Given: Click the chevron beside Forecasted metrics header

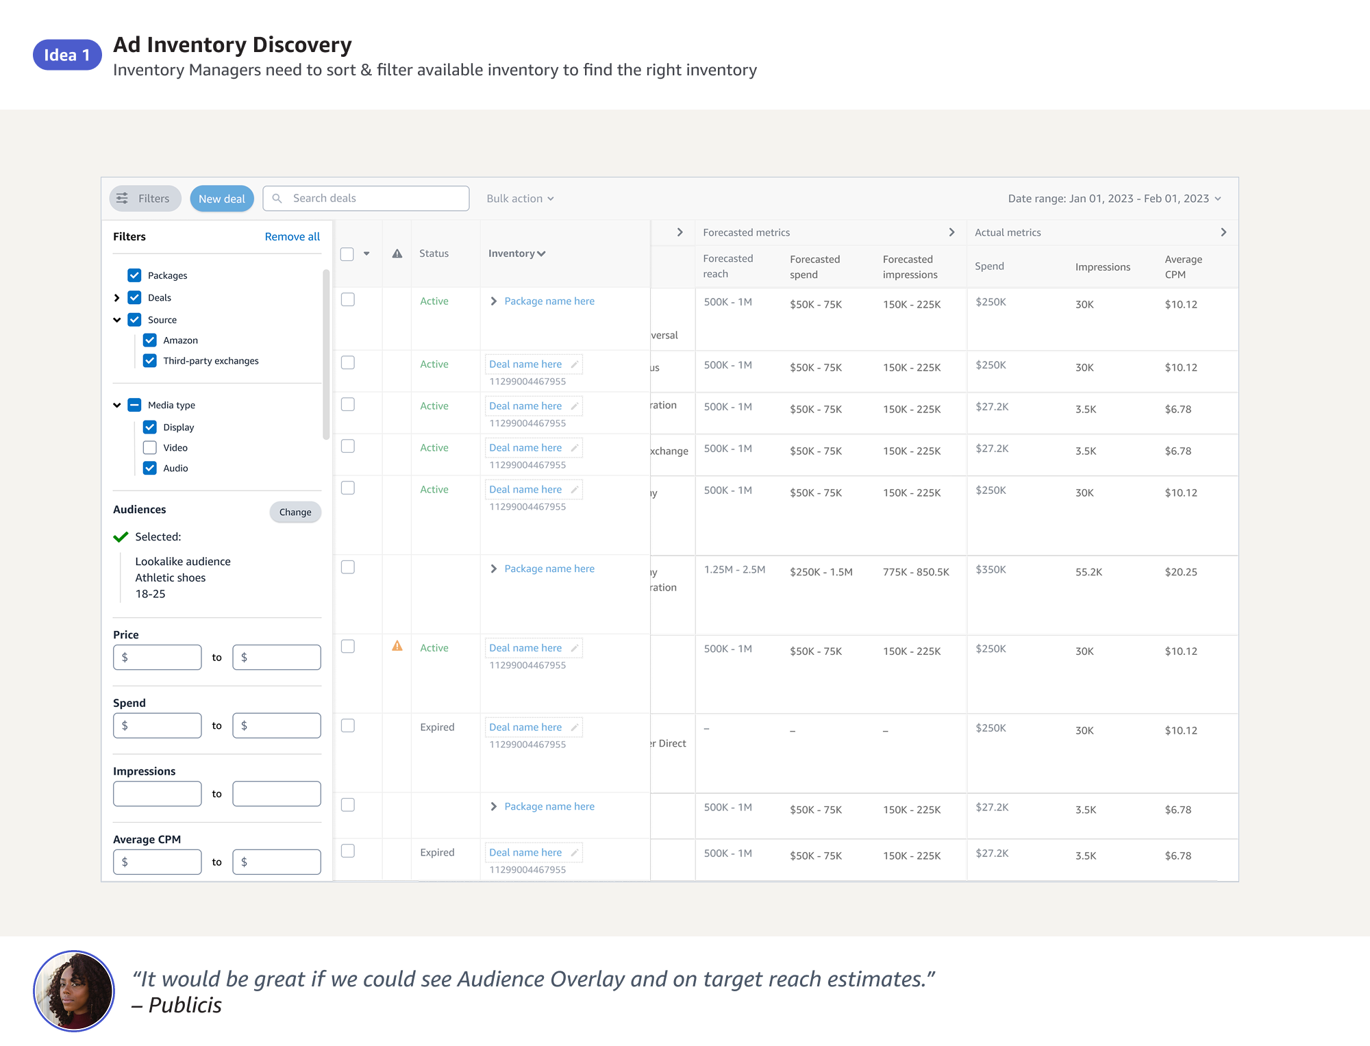Looking at the screenshot, I should (952, 232).
